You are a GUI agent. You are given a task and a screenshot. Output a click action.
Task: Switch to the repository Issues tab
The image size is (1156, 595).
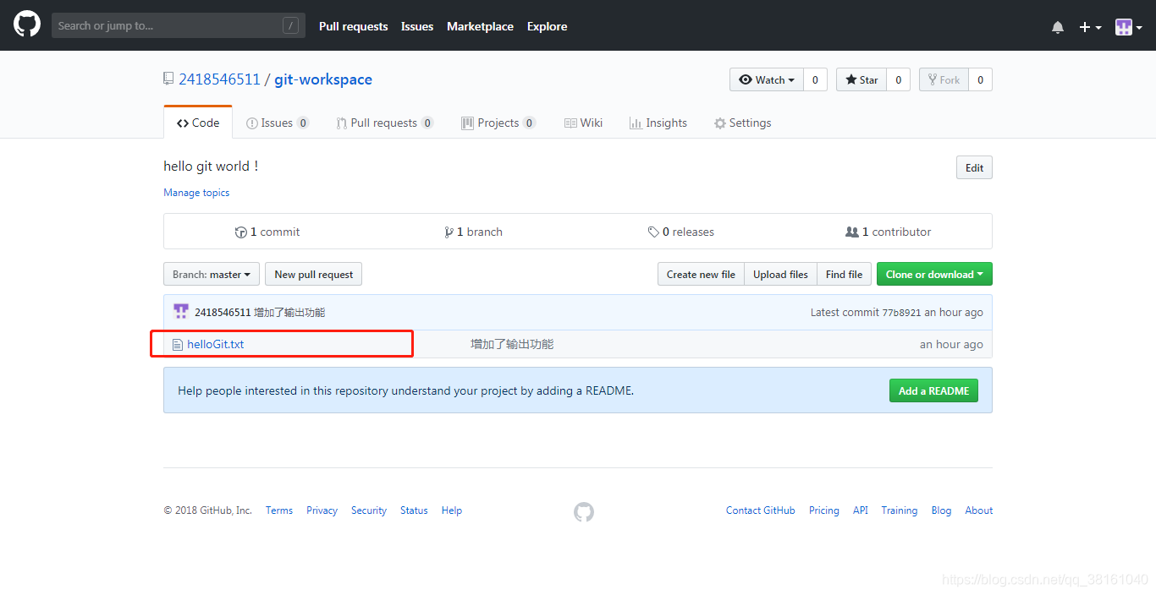click(x=278, y=123)
